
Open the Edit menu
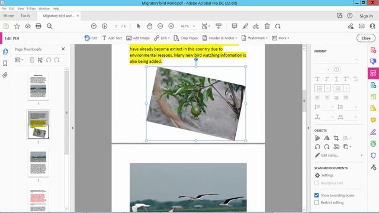tap(12, 8)
